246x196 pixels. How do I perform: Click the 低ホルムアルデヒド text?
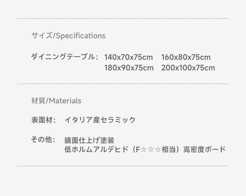pyautogui.click(x=97, y=149)
